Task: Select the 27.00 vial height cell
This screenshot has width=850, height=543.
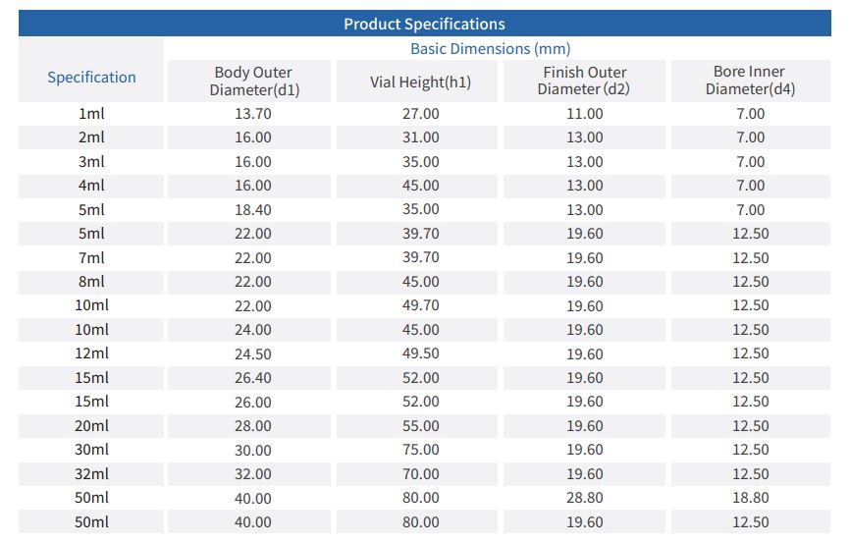Action: [420, 114]
